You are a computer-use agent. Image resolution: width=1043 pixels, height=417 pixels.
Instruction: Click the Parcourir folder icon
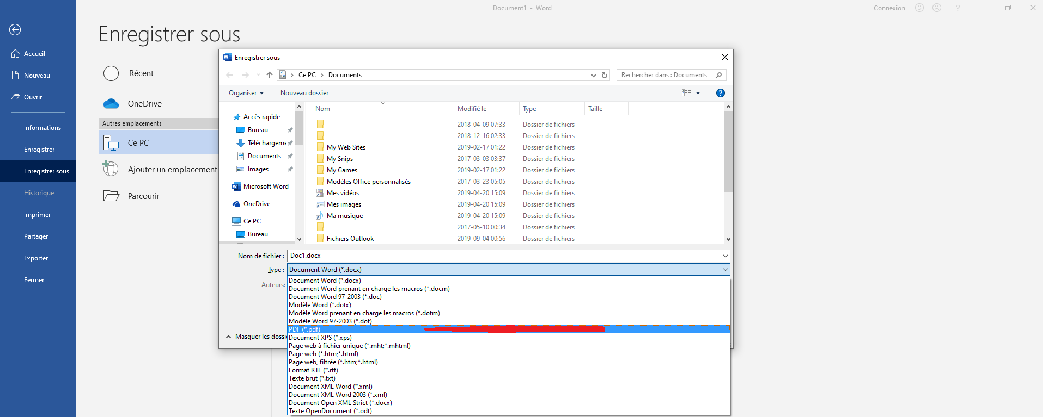111,196
